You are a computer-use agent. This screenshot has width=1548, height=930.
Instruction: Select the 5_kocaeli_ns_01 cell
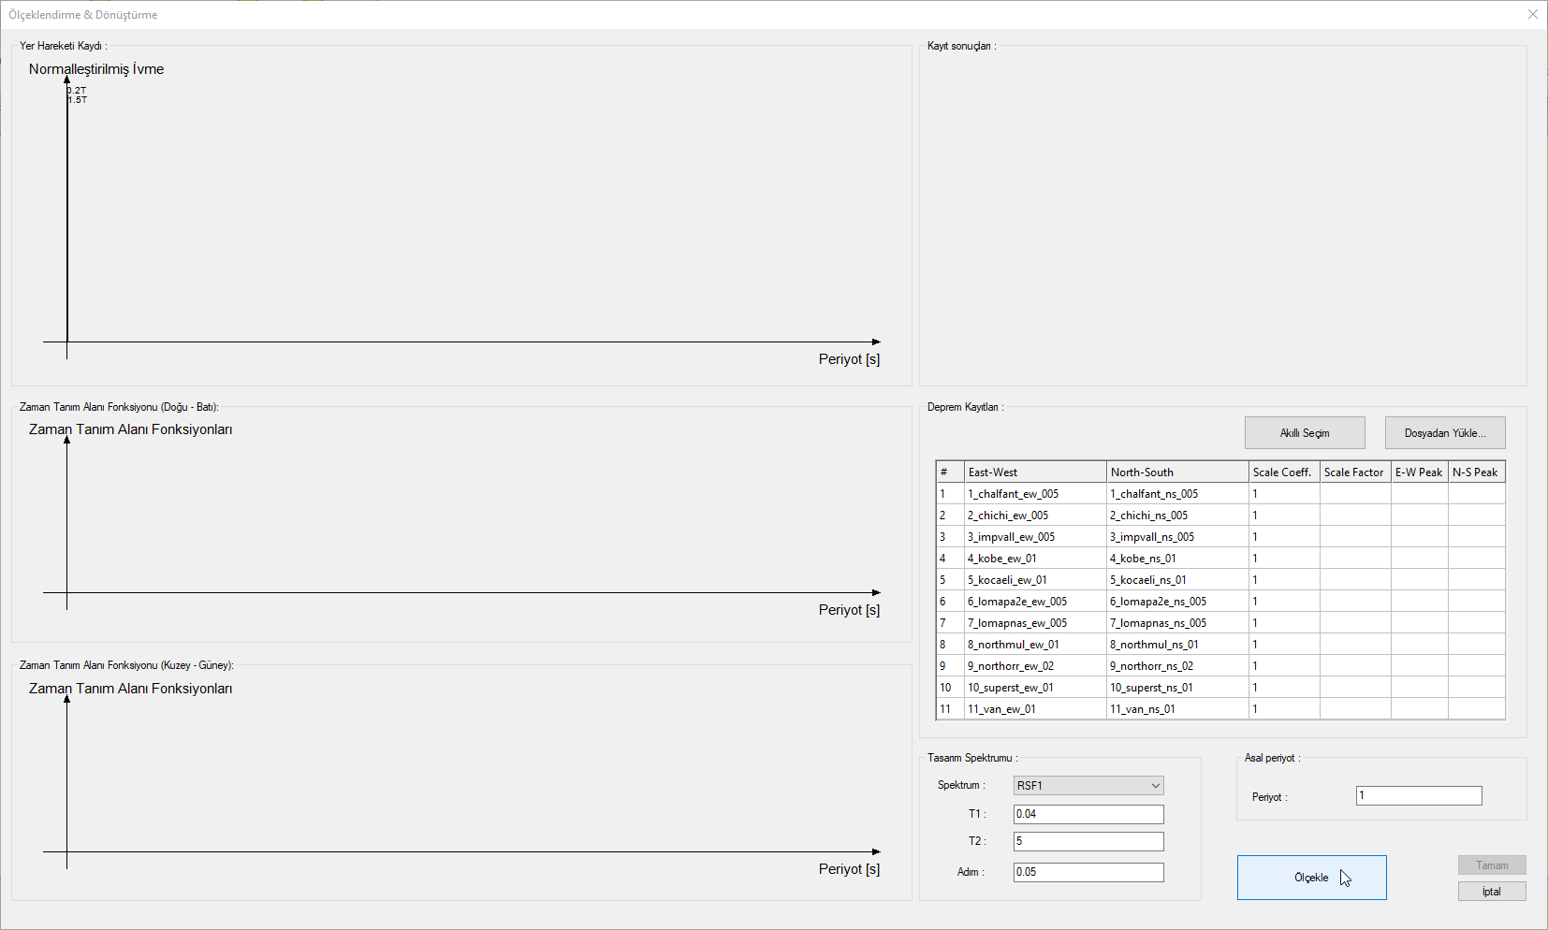tap(1176, 580)
